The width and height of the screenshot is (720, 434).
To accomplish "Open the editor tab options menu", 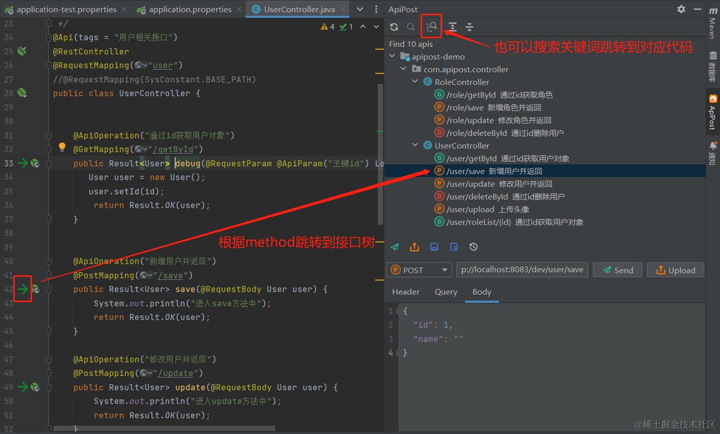I will tap(376, 9).
